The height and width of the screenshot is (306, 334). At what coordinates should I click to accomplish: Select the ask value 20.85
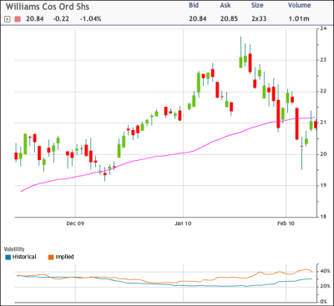pos(229,19)
